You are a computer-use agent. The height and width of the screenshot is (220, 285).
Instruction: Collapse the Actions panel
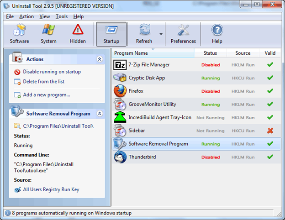pyautogui.click(x=100, y=59)
